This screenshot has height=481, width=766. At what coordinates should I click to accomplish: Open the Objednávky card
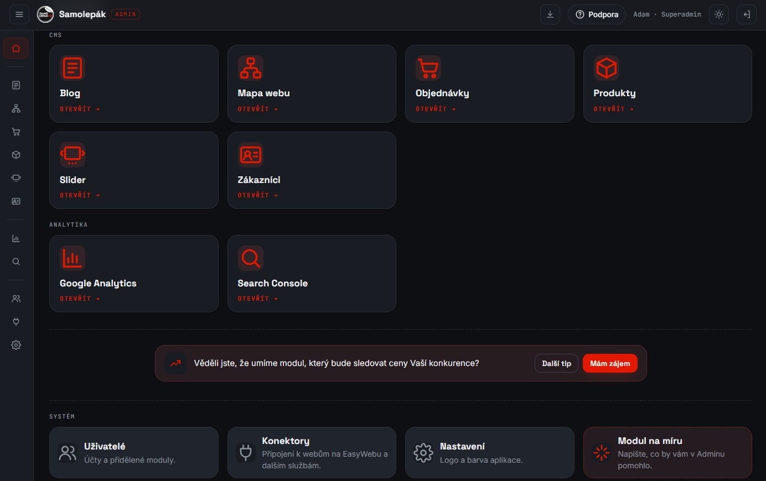tap(490, 84)
